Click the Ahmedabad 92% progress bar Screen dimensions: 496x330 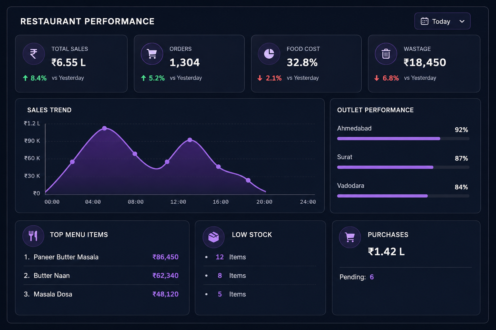(403, 139)
